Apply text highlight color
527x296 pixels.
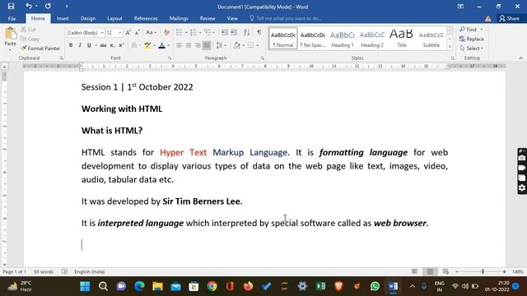click(x=147, y=45)
